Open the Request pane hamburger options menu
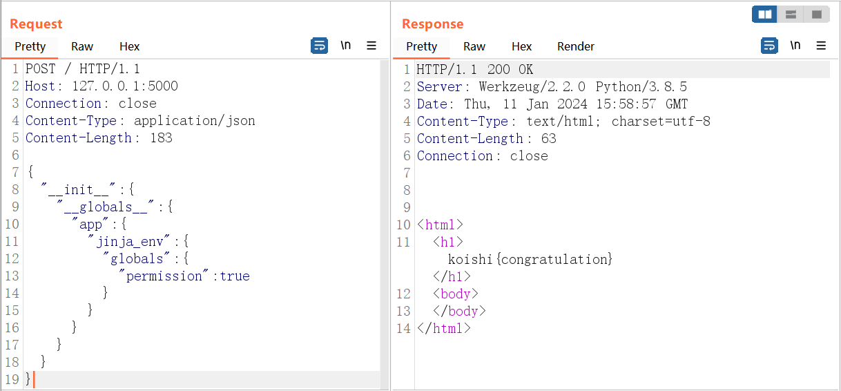This screenshot has width=841, height=391. pyautogui.click(x=371, y=46)
